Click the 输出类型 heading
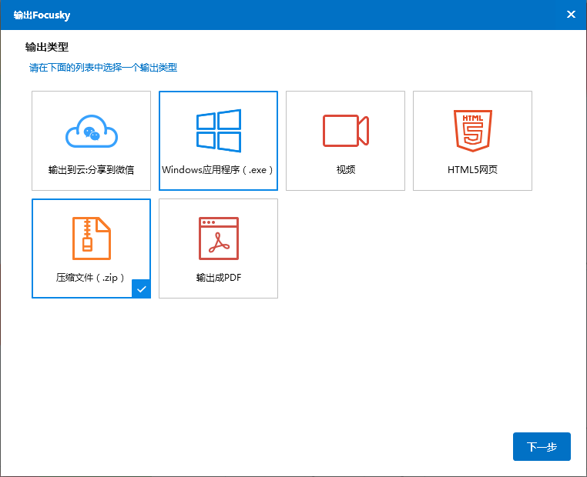This screenshot has width=587, height=477. [47, 47]
